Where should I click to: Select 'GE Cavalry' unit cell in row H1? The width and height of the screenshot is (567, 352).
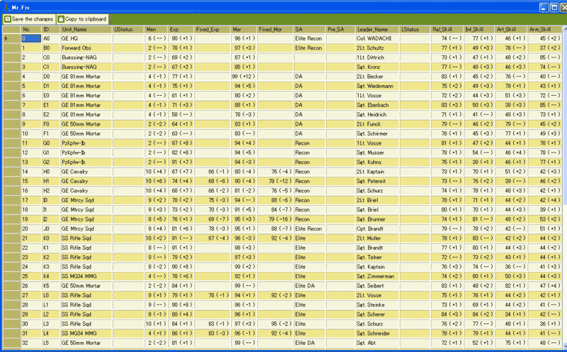pos(86,181)
